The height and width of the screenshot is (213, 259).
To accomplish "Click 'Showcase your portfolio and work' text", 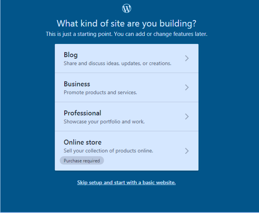I will pos(104,122).
